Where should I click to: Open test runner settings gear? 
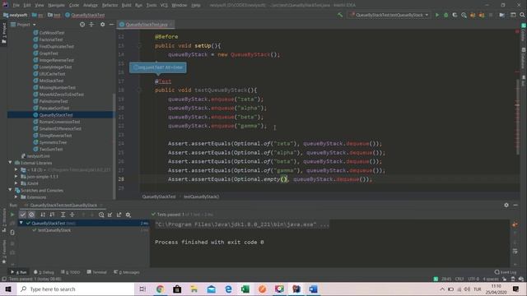point(128,215)
